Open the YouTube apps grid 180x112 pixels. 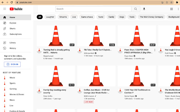(172, 9)
